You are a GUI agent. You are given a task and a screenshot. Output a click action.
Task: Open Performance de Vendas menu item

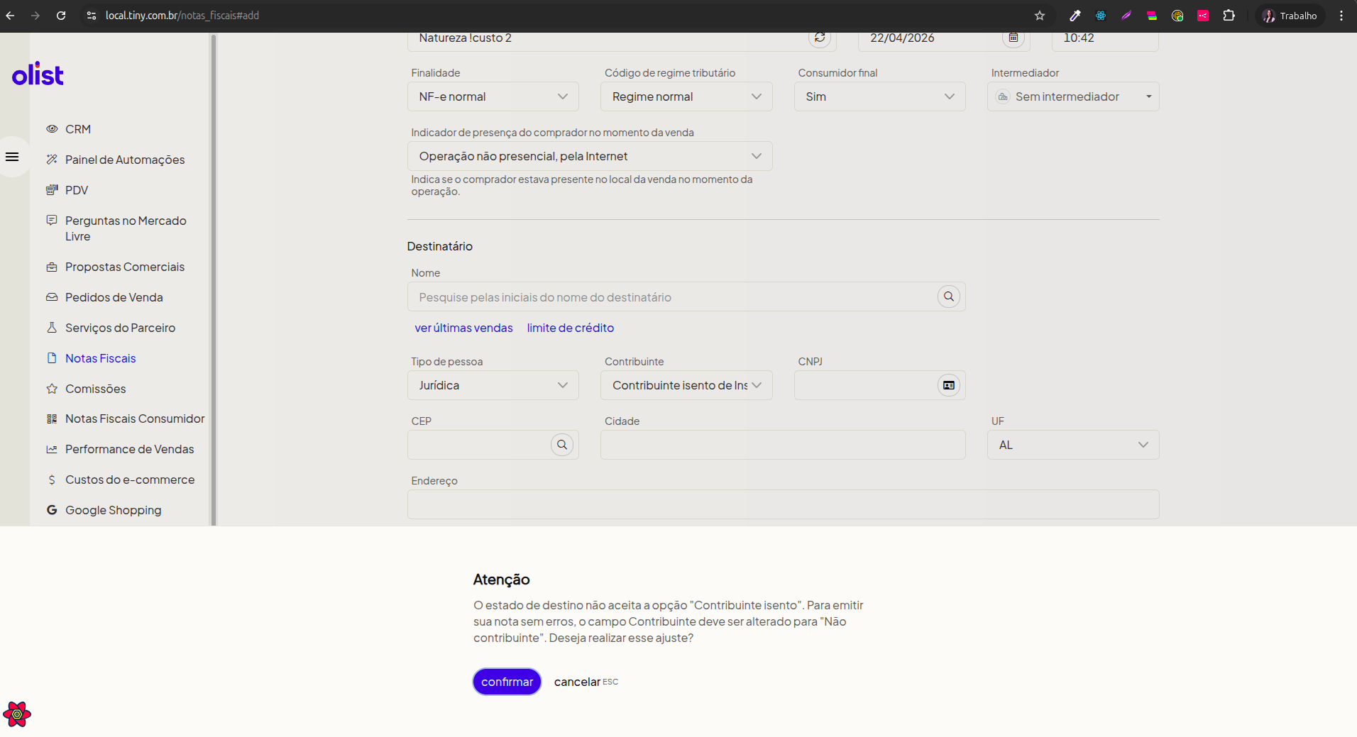129,449
